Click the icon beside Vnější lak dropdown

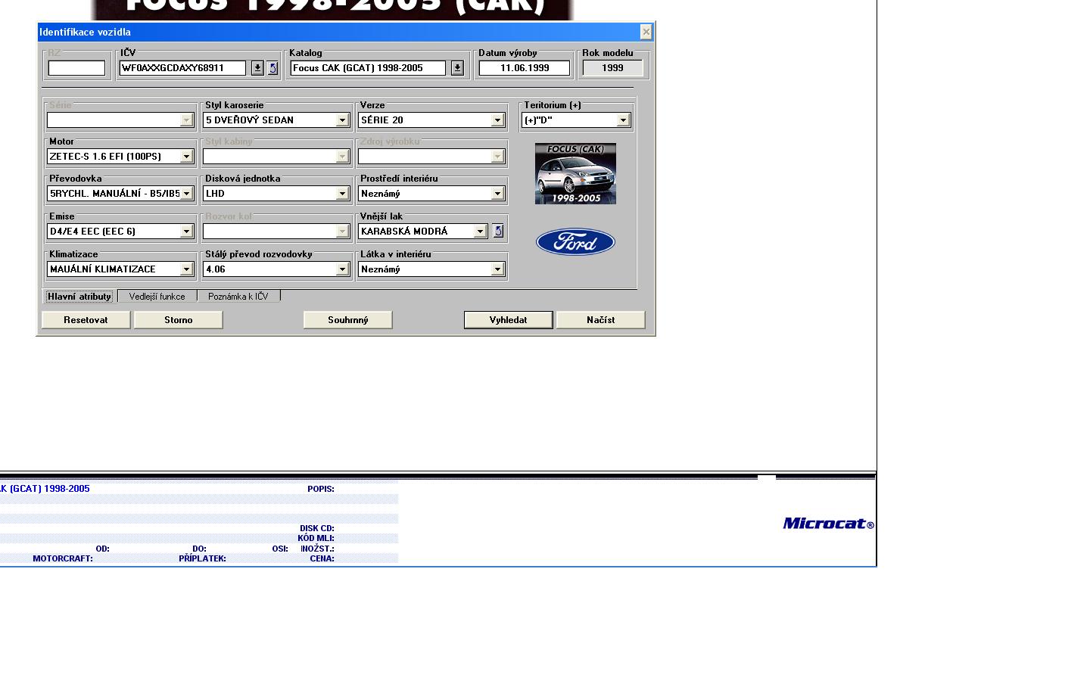click(498, 232)
